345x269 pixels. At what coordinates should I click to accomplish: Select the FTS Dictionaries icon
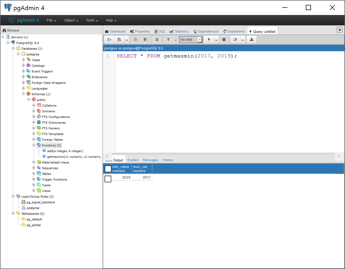point(39,122)
